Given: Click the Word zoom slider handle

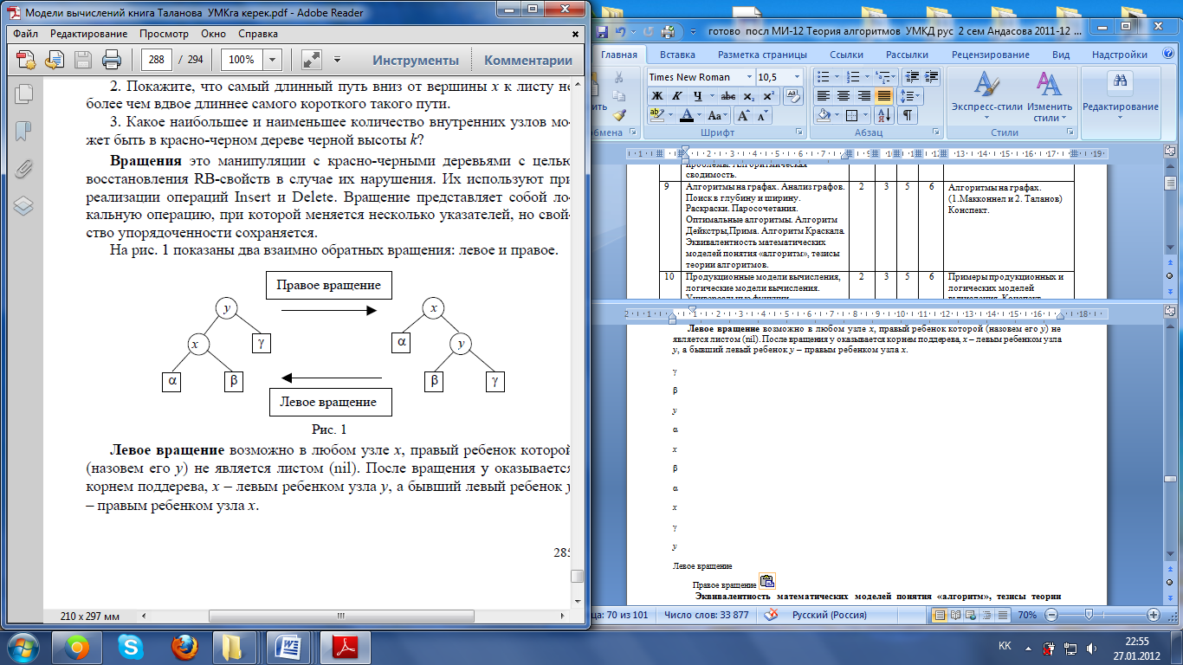Looking at the screenshot, I should 1089,614.
